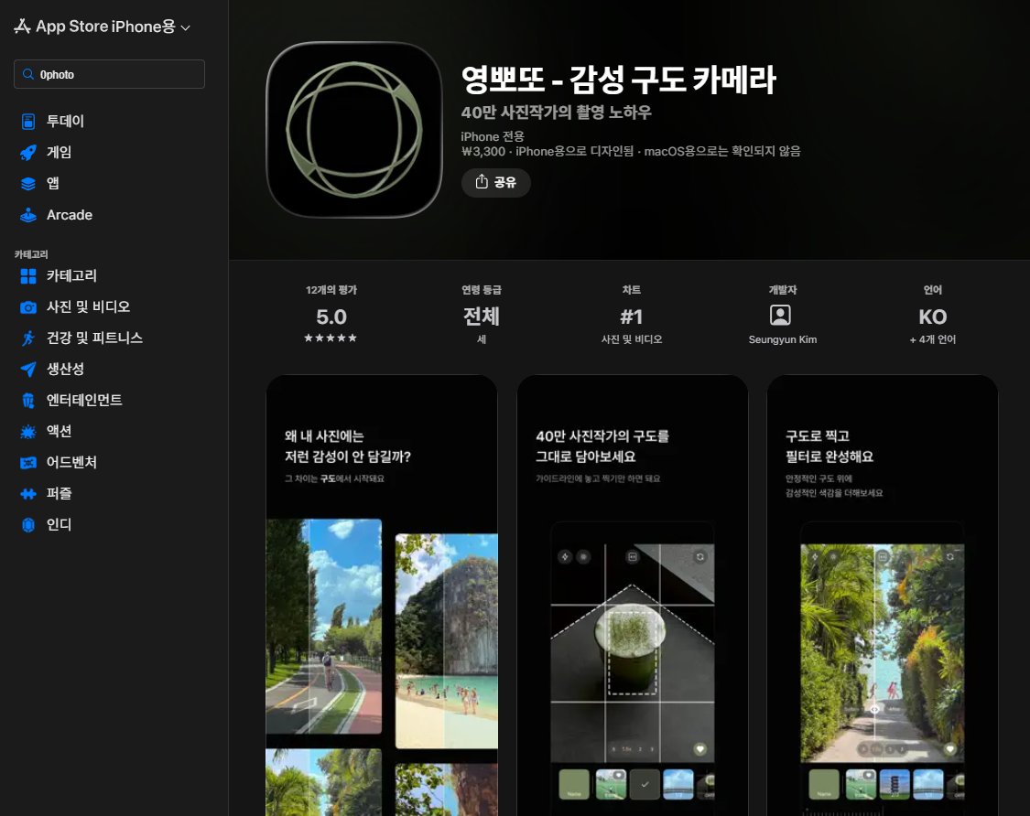
Task: Click the 연령 등급 전체 badge
Action: pos(481,316)
